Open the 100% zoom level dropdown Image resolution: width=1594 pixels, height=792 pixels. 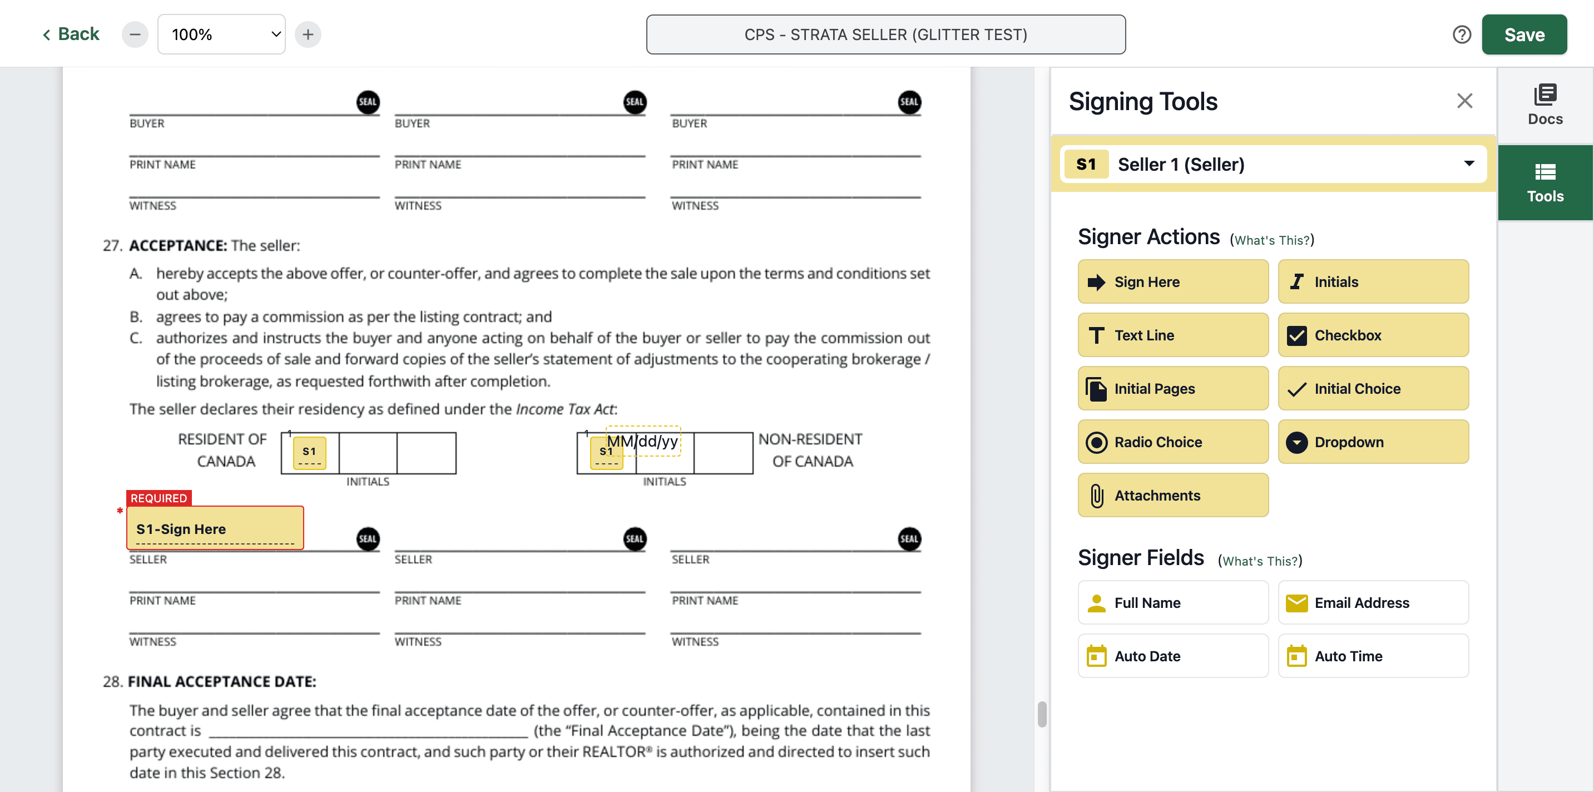coord(221,34)
